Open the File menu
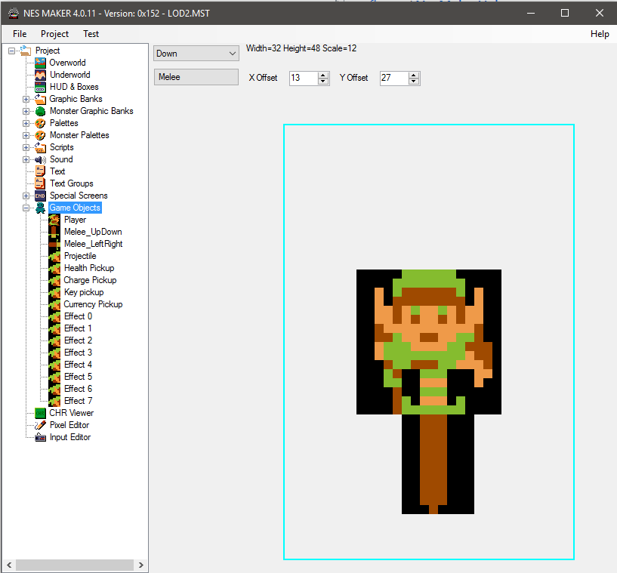This screenshot has width=617, height=573. point(20,34)
